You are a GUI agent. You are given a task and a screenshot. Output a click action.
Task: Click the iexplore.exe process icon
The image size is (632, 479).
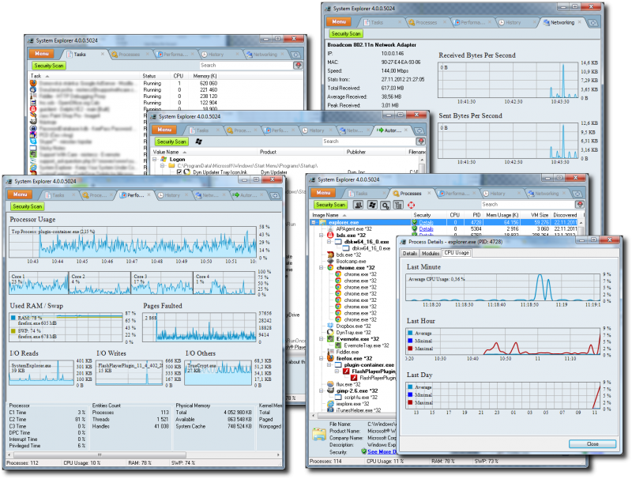pyautogui.click(x=330, y=404)
